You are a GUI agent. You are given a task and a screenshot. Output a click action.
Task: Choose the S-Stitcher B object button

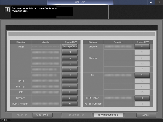click(142, 98)
